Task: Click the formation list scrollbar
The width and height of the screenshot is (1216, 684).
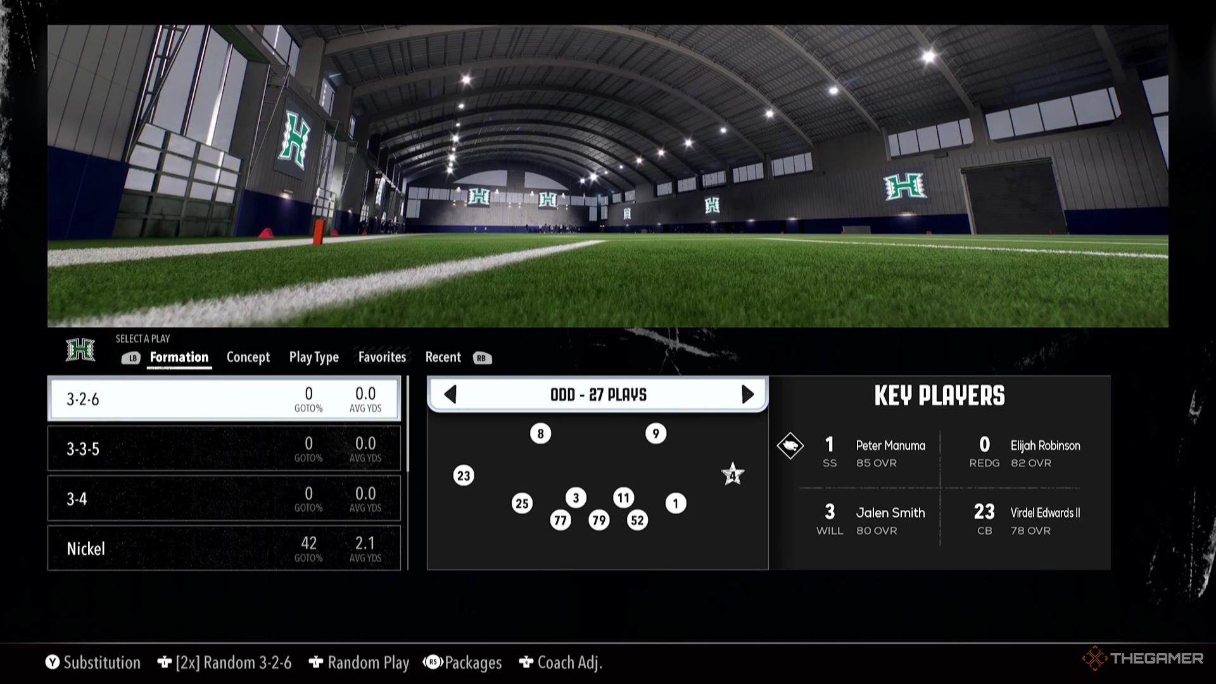Action: pyautogui.click(x=408, y=424)
